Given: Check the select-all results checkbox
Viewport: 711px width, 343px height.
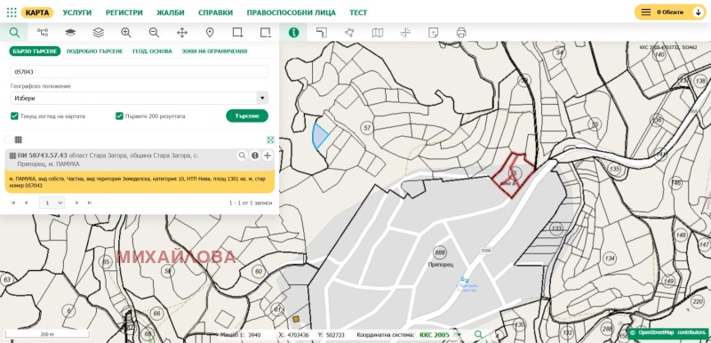Looking at the screenshot, I should click(x=8, y=140).
